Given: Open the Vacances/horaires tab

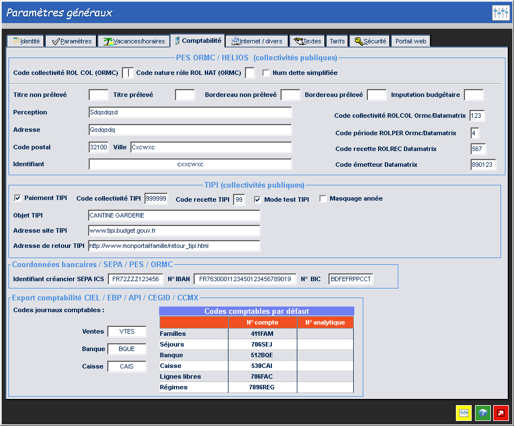Looking at the screenshot, I should tap(134, 41).
